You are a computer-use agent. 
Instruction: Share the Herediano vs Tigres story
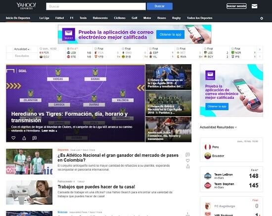(x=24, y=138)
